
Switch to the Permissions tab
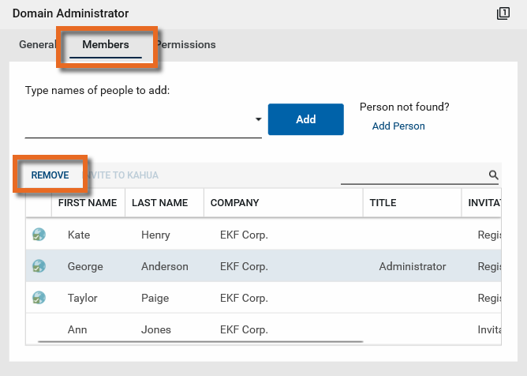click(x=186, y=45)
